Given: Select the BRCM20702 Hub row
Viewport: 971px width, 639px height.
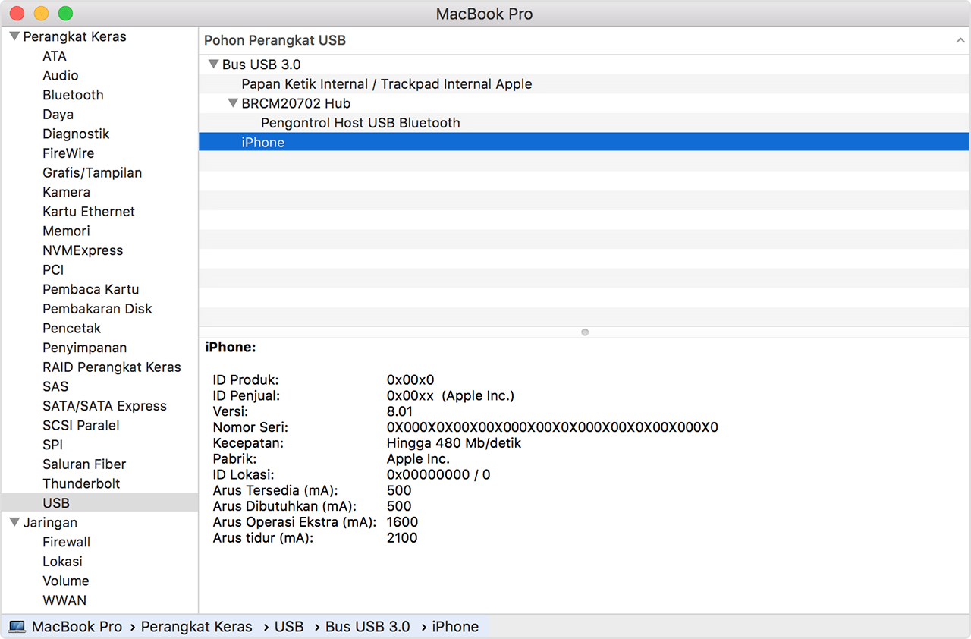Looking at the screenshot, I should (584, 103).
